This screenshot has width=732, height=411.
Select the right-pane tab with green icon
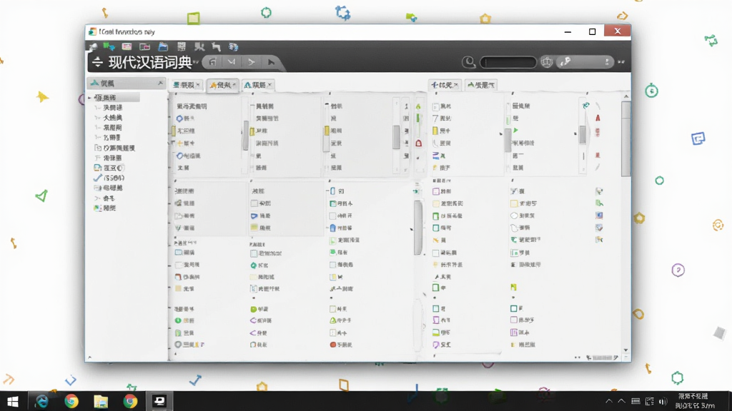pos(482,85)
